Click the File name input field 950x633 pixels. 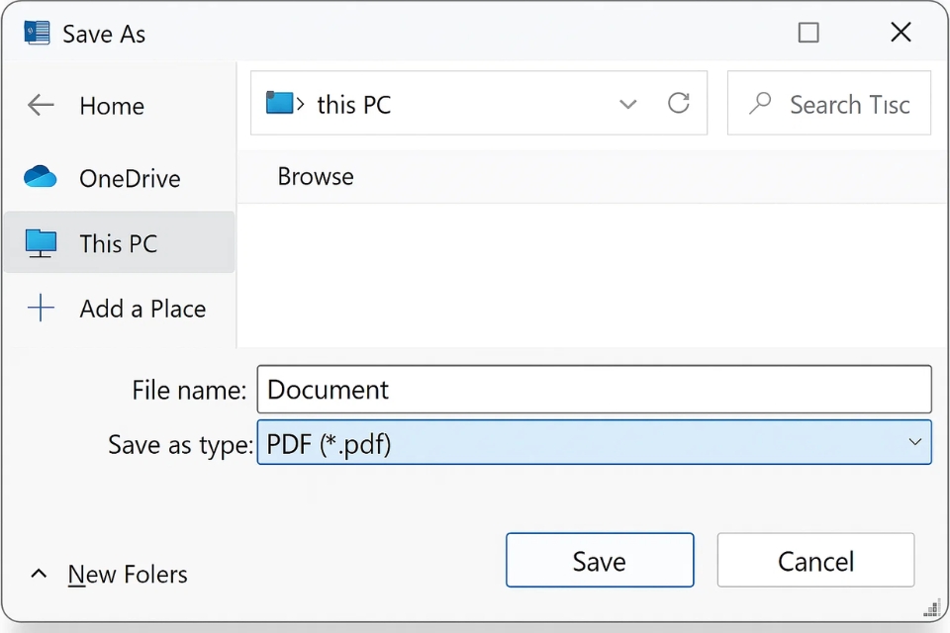coord(594,389)
